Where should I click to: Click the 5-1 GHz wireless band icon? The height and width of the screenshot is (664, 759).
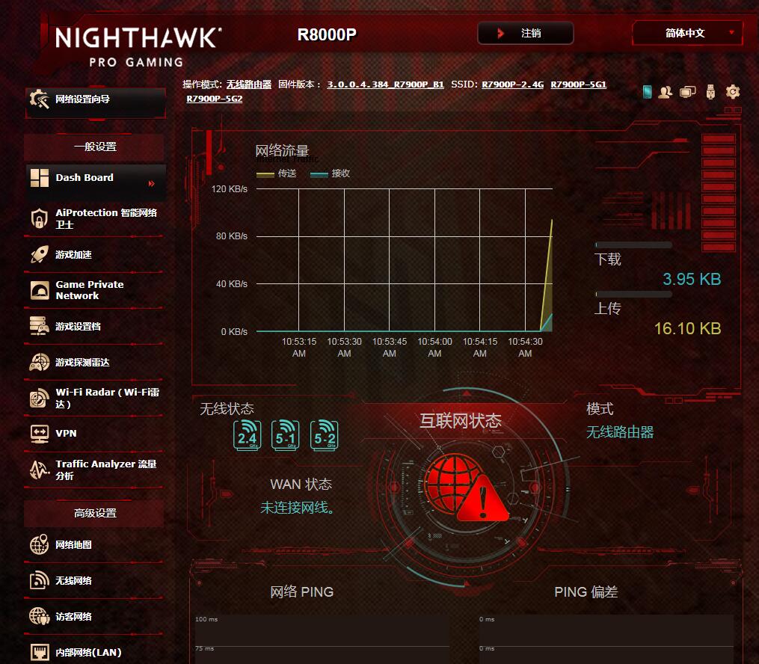pos(286,435)
